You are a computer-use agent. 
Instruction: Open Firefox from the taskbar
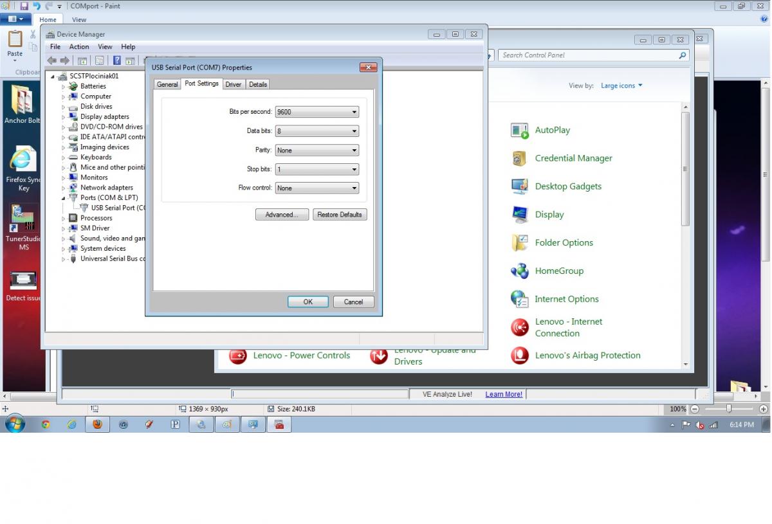97,424
